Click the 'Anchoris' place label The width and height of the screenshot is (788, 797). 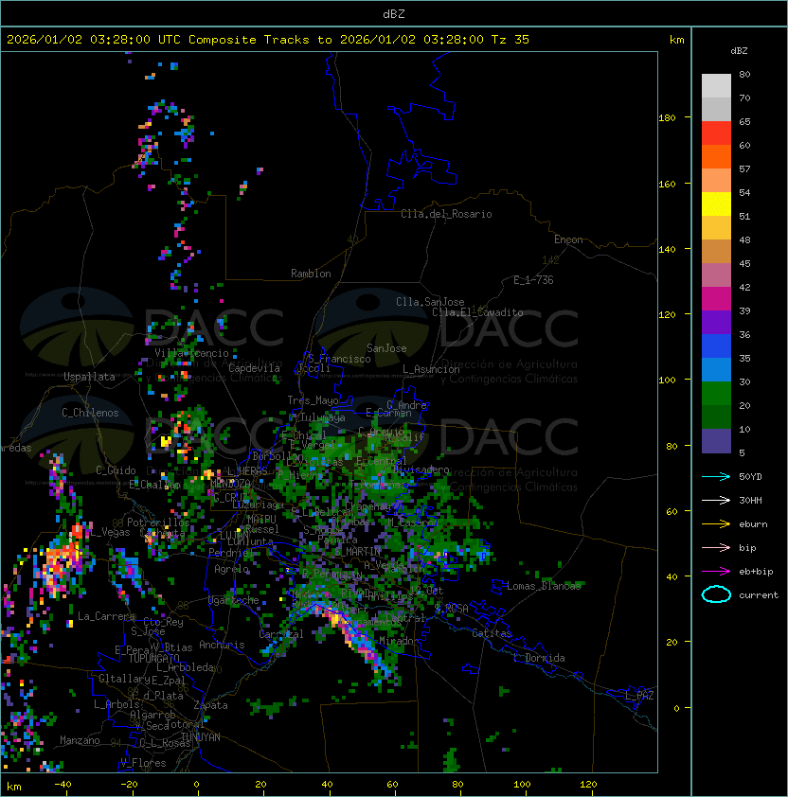coord(222,645)
